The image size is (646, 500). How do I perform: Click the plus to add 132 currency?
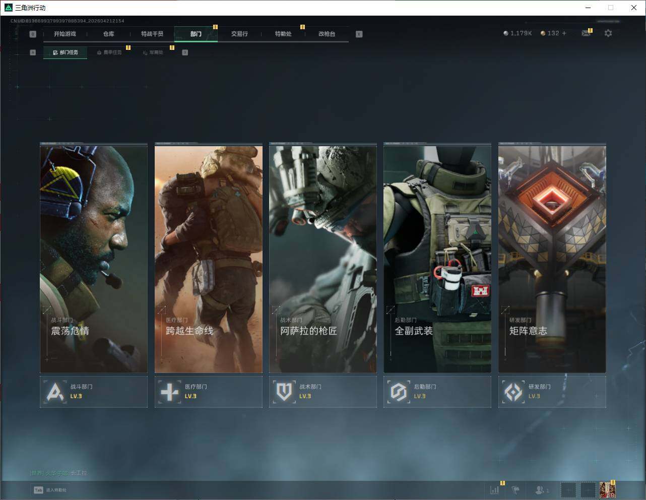point(564,33)
